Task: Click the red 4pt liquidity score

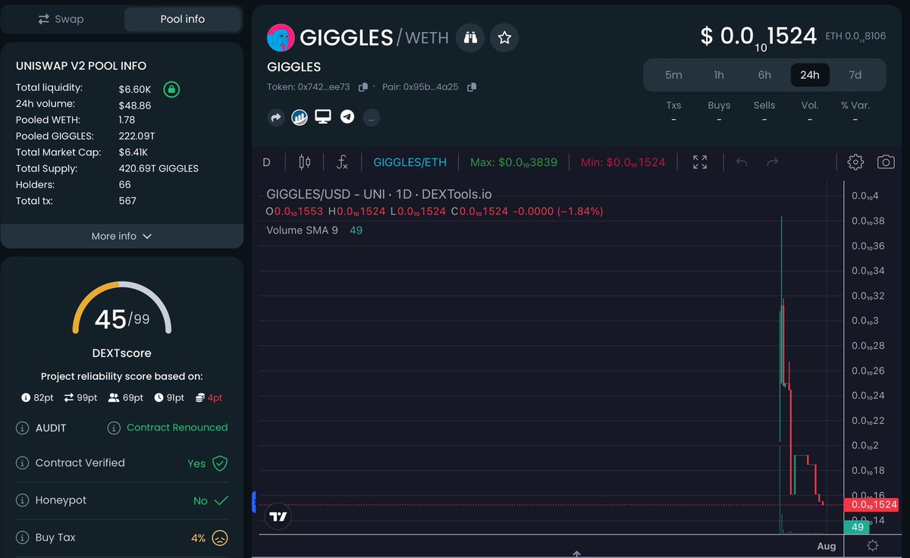Action: [209, 398]
